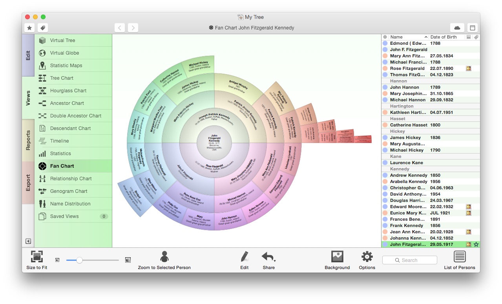Click the Edit pencil icon
Viewport: 502px width, 304px height.
245,257
